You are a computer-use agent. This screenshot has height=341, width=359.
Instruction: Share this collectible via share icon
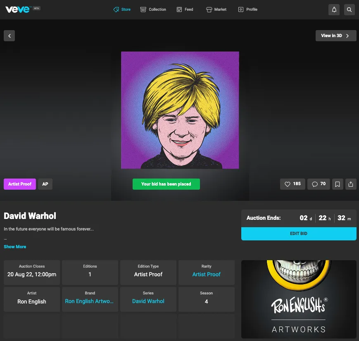point(351,184)
